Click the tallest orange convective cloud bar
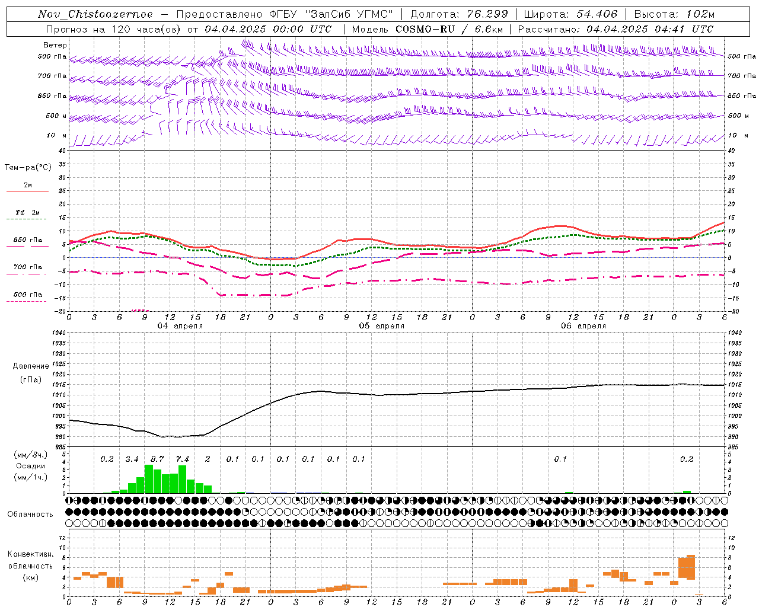This screenshot has width=759, height=607. pos(690,568)
